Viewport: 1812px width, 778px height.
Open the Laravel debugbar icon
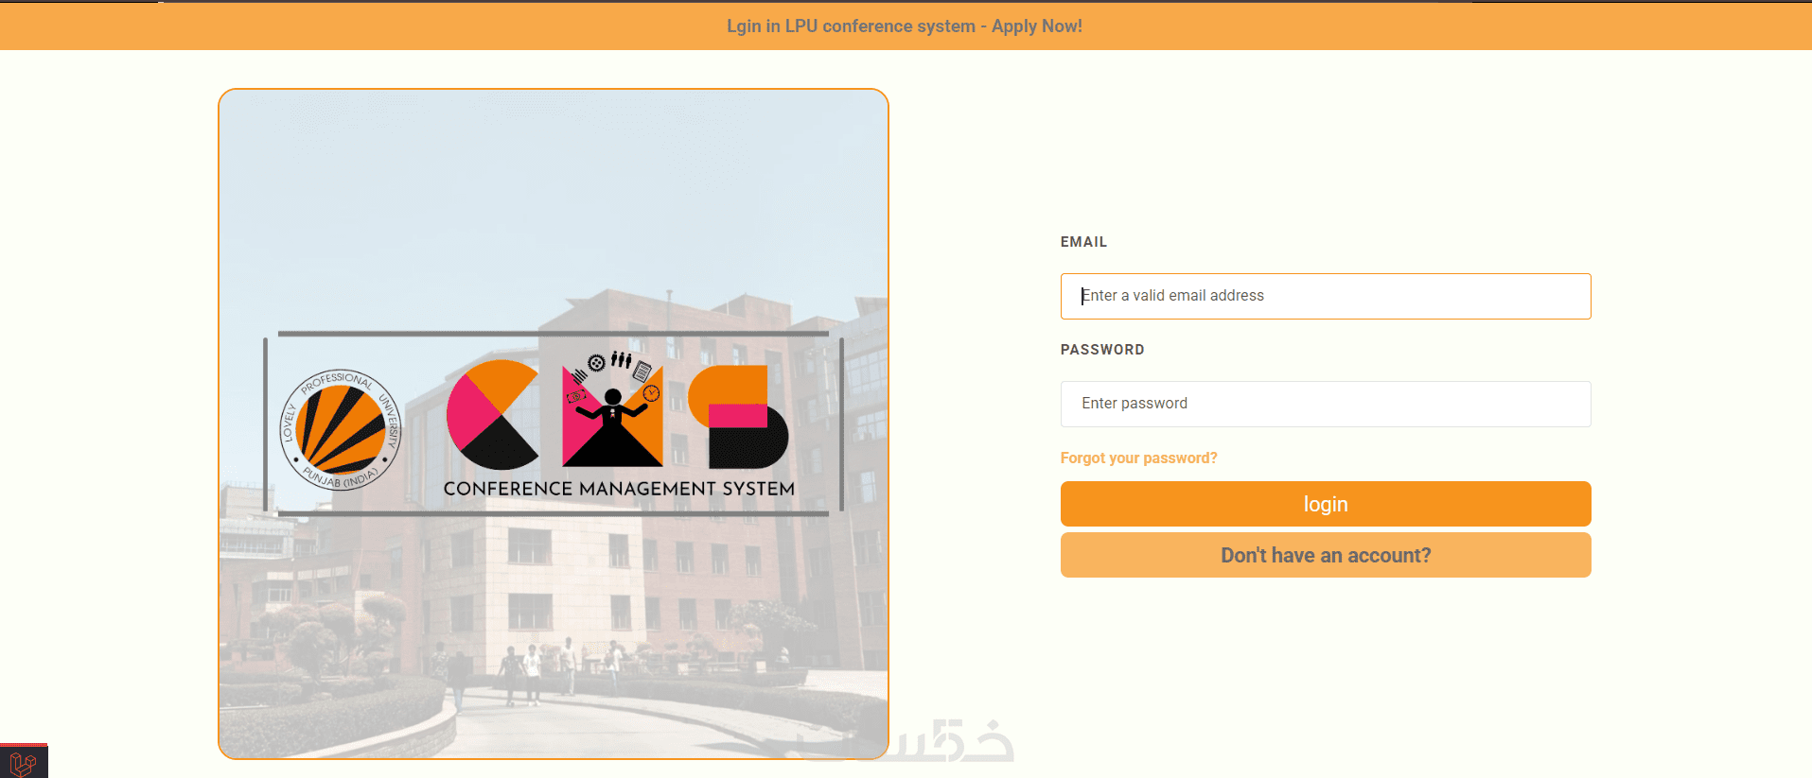[24, 763]
